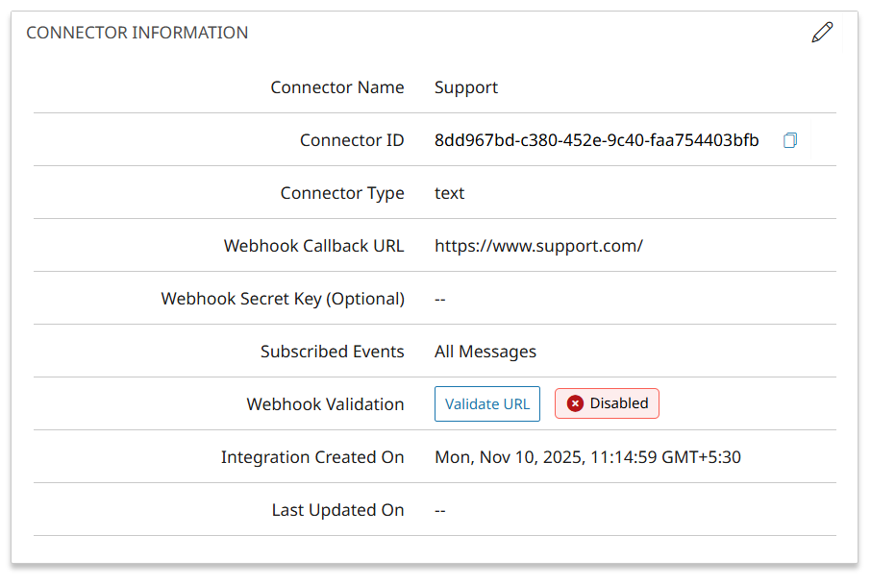Click the connector name value Support

(x=466, y=87)
